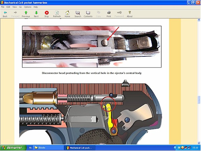Open the Home page icon
The width and height of the screenshot is (201, 151).
67,14
